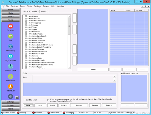
Task: Open the Settings menu in menu bar
Action: tap(37, 6)
